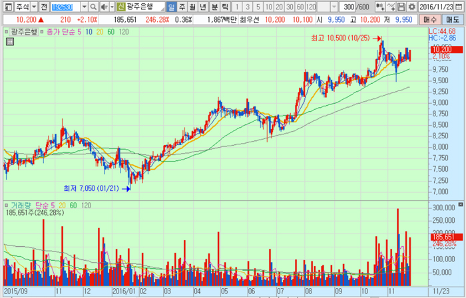Open the stock code search magnifier
Screen dimensions: 466x298
(93, 7)
